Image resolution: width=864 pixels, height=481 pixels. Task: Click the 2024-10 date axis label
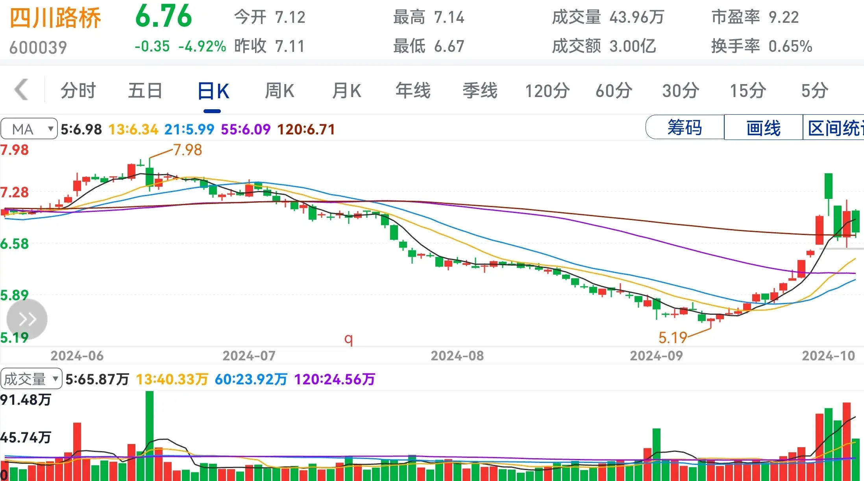tap(829, 356)
